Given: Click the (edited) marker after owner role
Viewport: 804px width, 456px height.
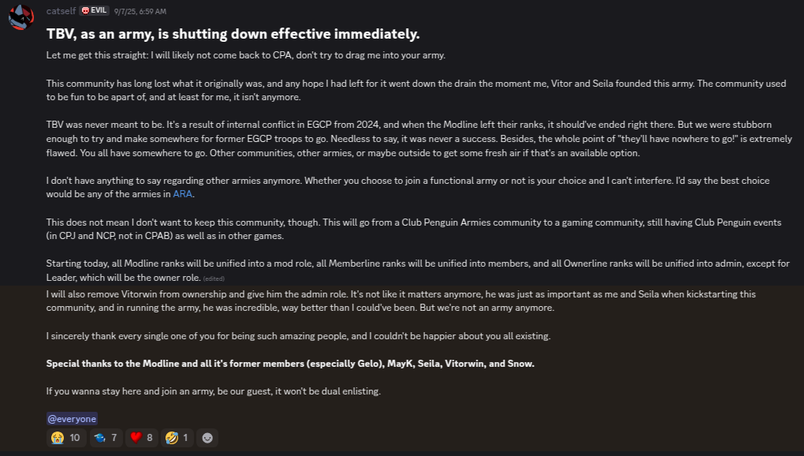Looking at the screenshot, I should pyautogui.click(x=214, y=278).
